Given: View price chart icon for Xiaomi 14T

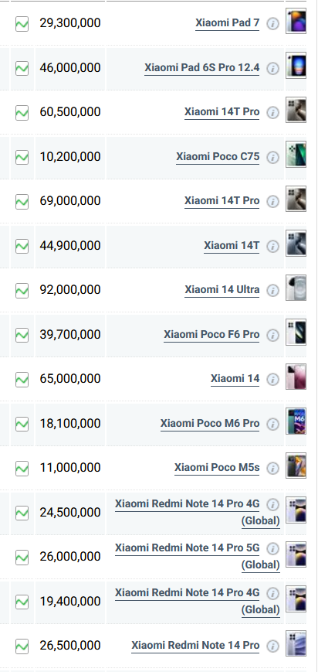Looking at the screenshot, I should click(x=22, y=246).
